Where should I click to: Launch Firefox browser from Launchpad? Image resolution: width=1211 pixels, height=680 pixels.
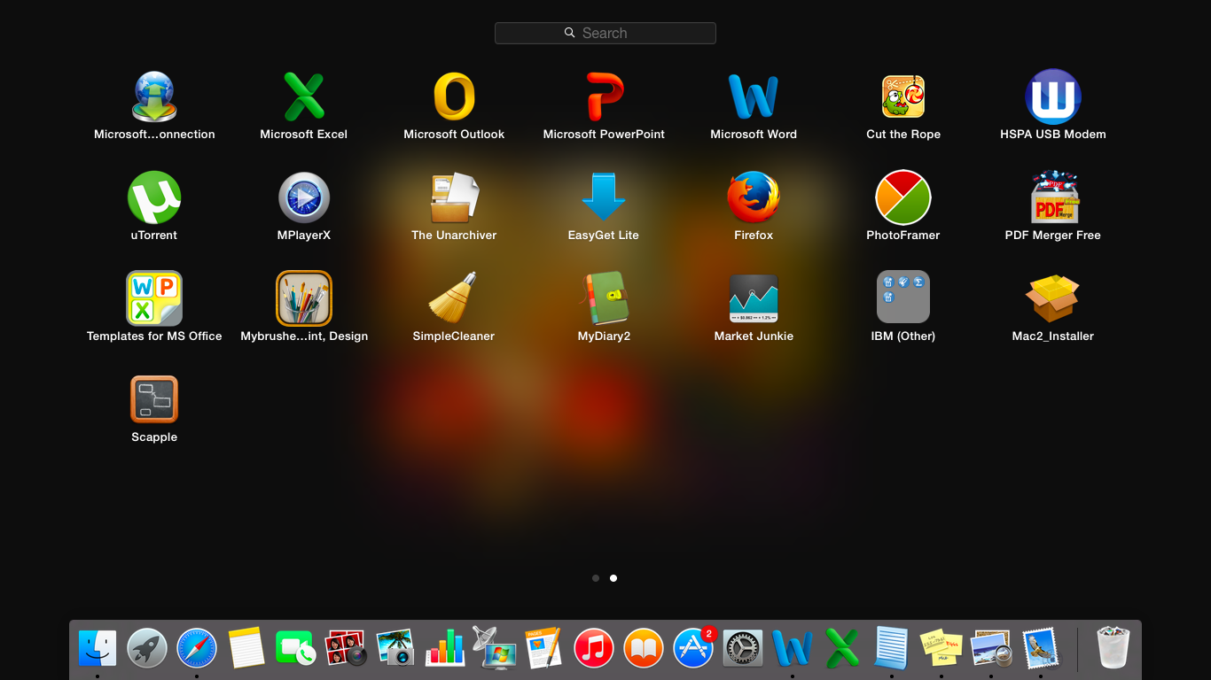pos(754,197)
